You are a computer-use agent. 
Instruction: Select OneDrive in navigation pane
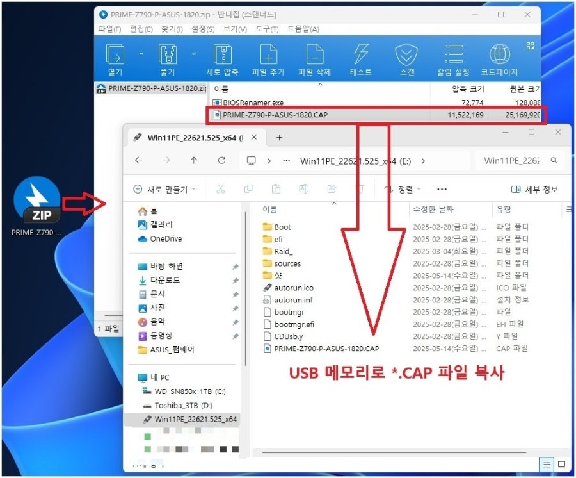(x=160, y=238)
